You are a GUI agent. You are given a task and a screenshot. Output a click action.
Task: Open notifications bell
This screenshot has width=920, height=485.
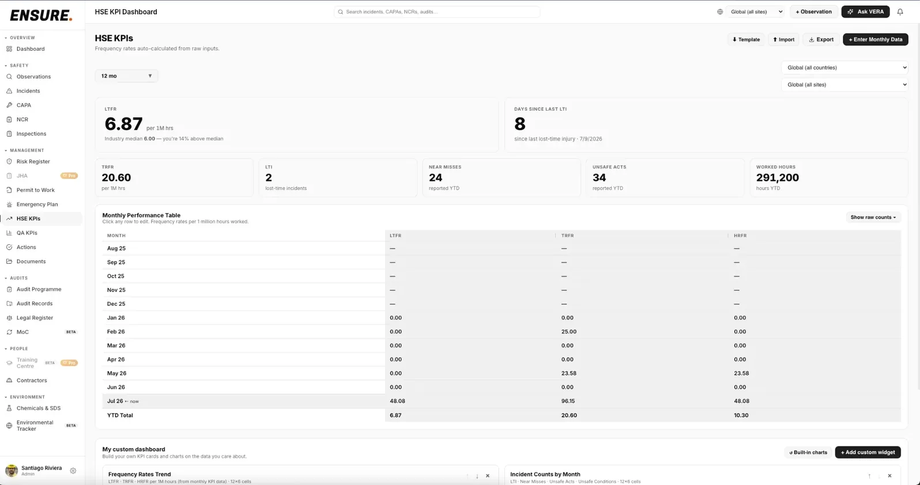coord(900,12)
